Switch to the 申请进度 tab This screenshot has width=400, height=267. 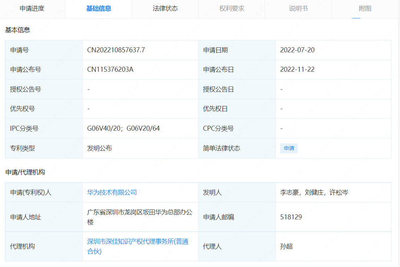click(32, 8)
